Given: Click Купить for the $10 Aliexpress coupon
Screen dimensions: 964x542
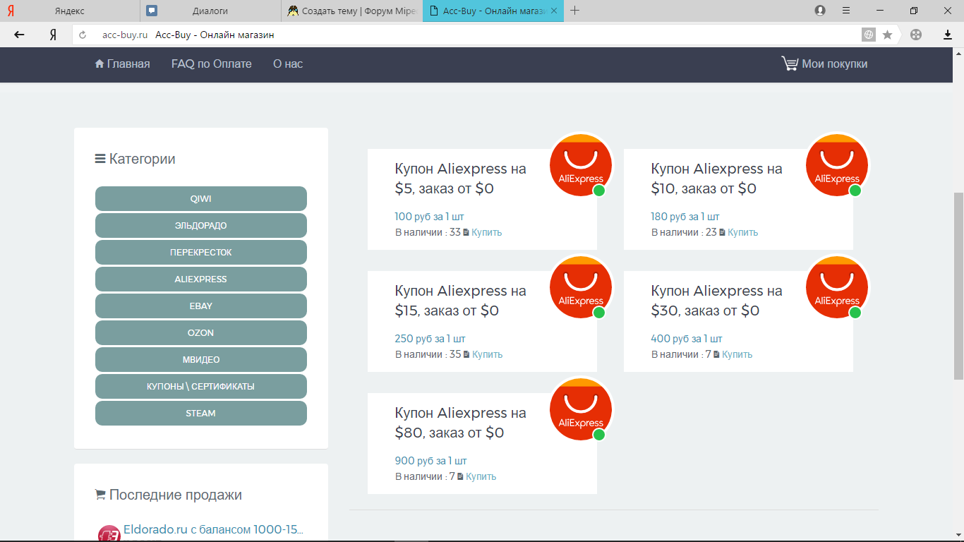Looking at the screenshot, I should pyautogui.click(x=743, y=232).
